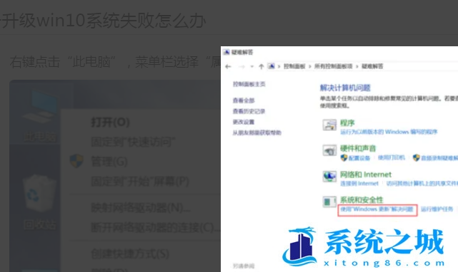This screenshot has height=272, width=458.
Task: Open the 运行维护任务 link
Action: (x=437, y=209)
